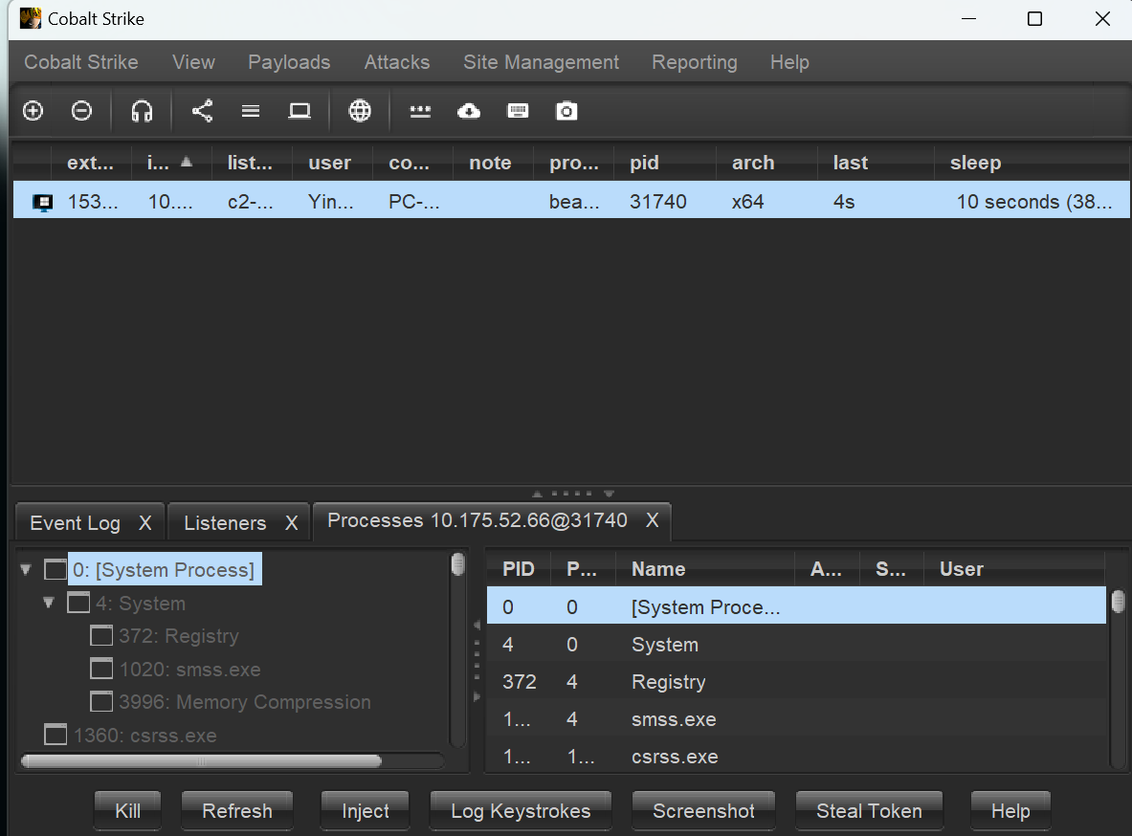Click the Screenshot button

click(703, 811)
